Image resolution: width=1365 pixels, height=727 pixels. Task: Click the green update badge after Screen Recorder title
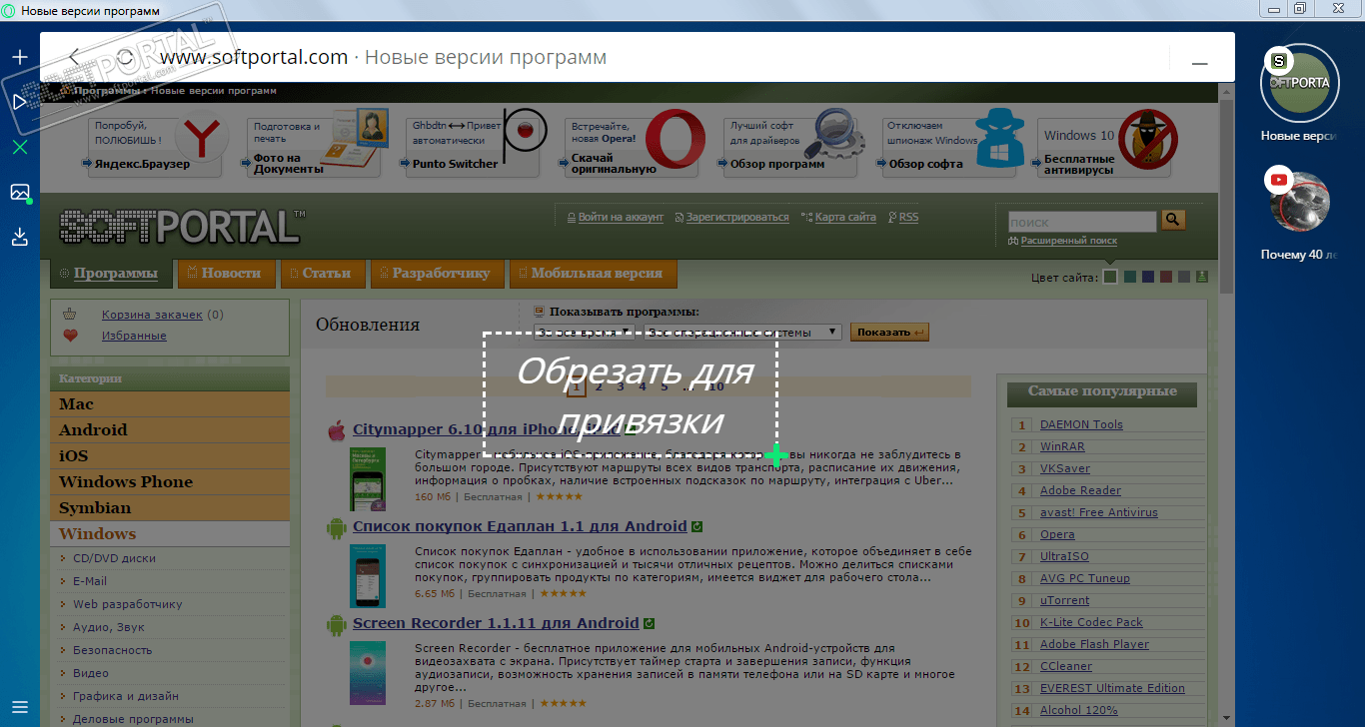(650, 623)
